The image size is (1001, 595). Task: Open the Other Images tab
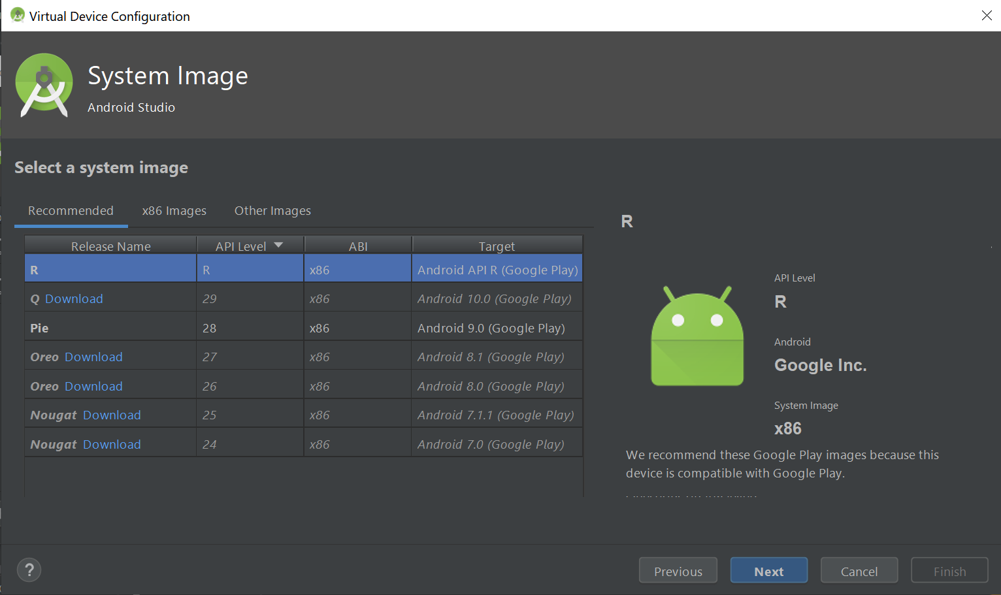click(x=272, y=210)
